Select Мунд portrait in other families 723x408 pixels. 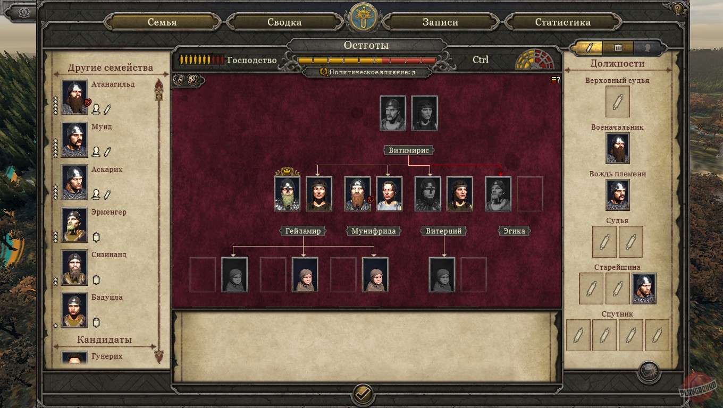[74, 140]
